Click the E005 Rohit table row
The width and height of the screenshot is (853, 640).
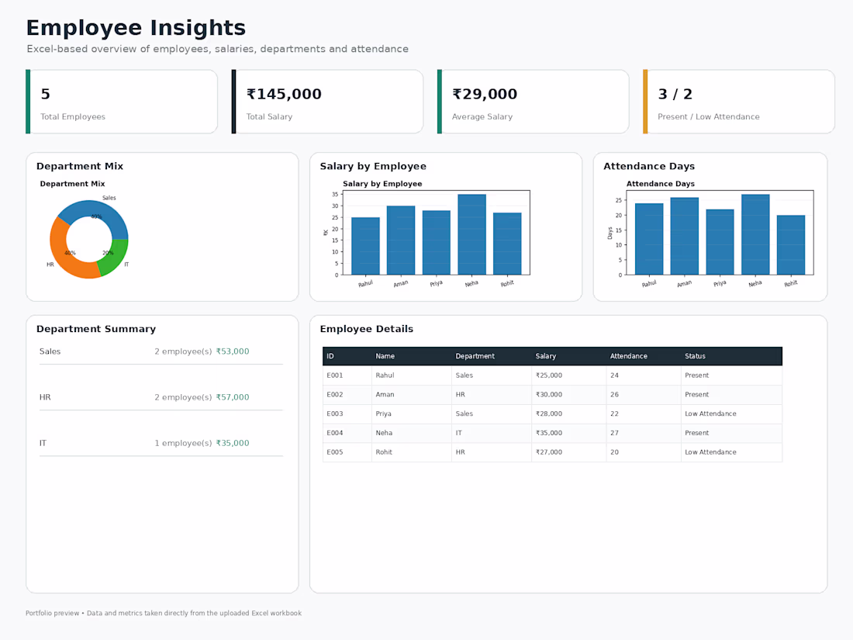click(552, 452)
